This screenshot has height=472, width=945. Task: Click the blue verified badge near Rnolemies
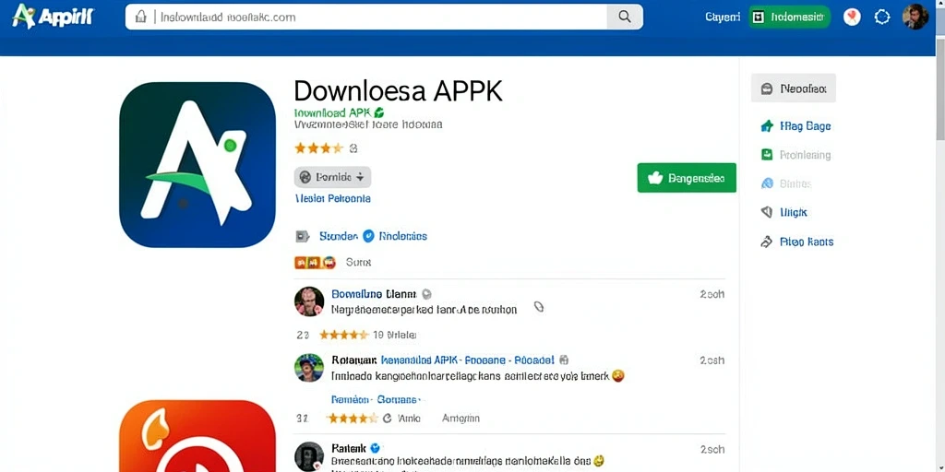tap(368, 236)
